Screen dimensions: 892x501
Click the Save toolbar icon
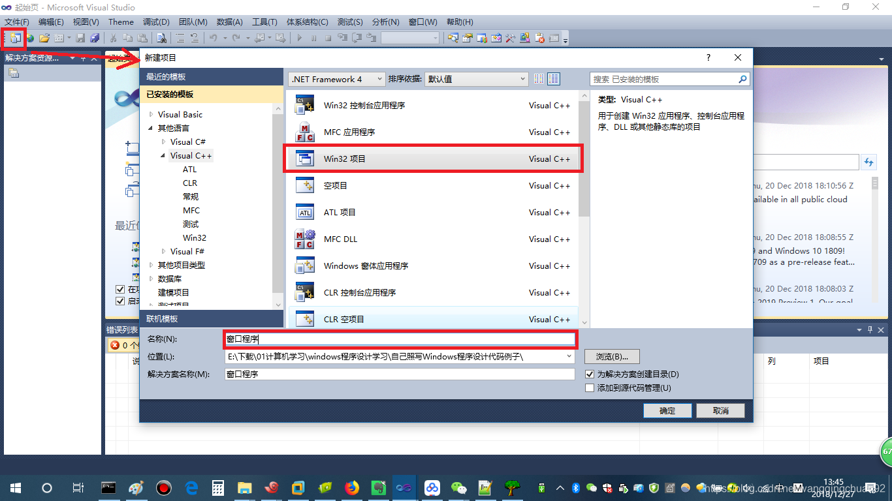click(x=81, y=38)
